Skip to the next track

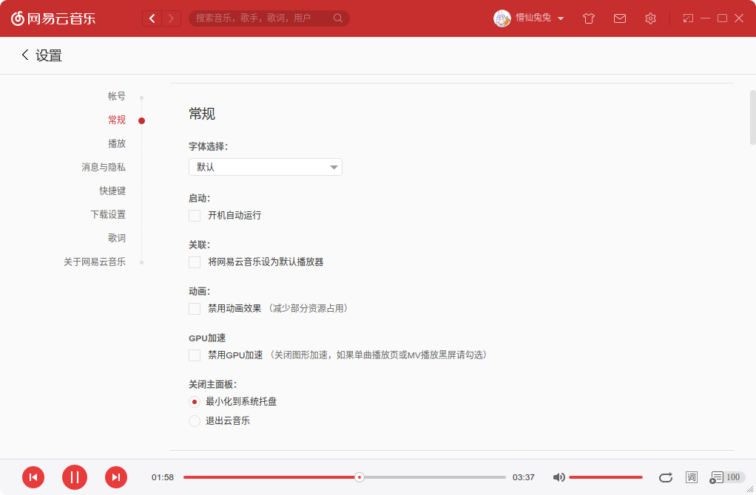(116, 477)
